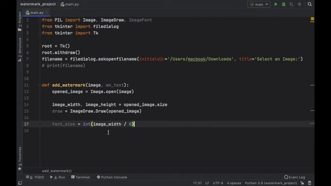This screenshot has height=186, width=331.
Task: Click the 17:37 cursor position indicator
Action: 198,183
